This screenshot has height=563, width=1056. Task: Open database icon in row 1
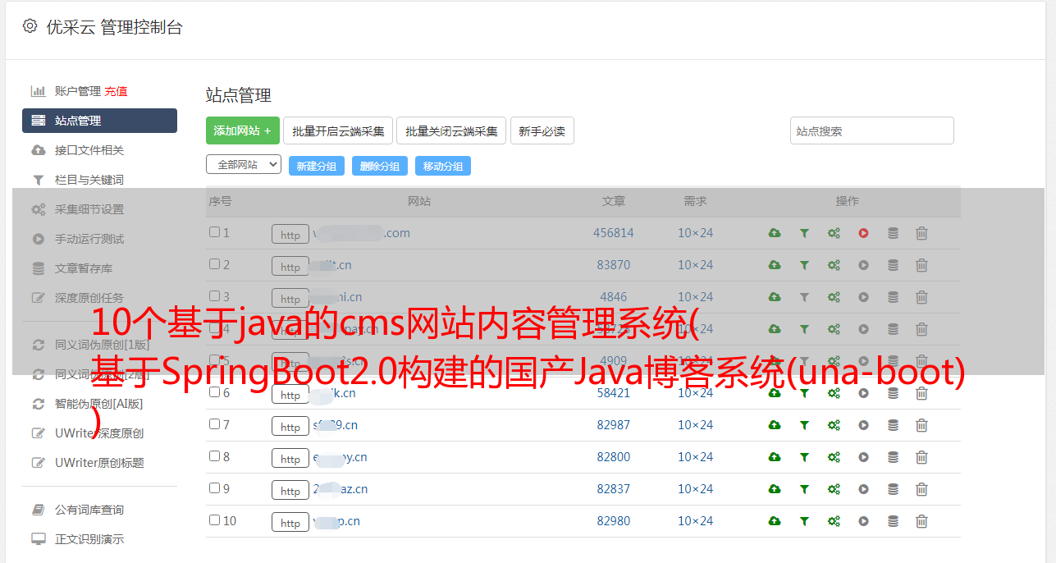(x=893, y=233)
